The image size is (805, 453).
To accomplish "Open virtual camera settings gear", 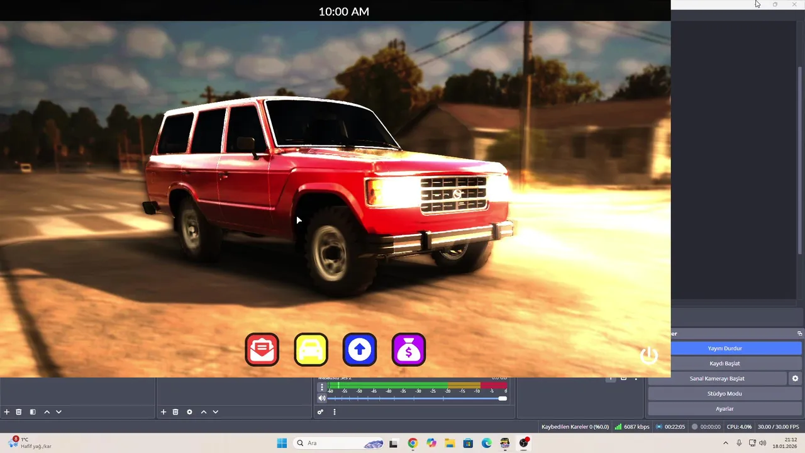I will [x=795, y=378].
